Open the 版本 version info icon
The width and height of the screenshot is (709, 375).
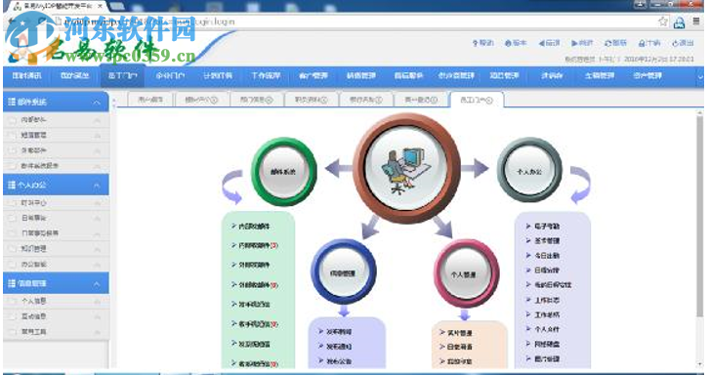[x=508, y=43]
